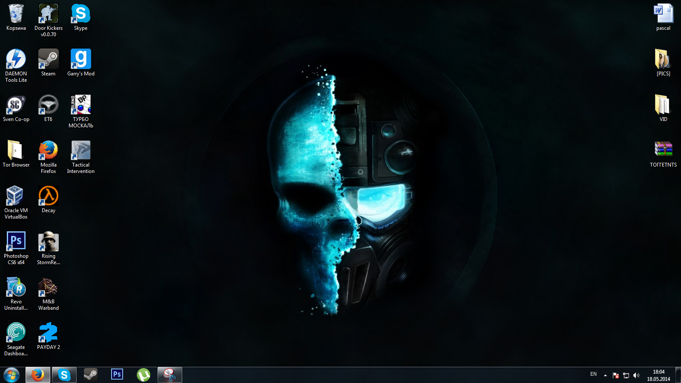
Task: Launch uTorrent from the taskbar
Action: (144, 375)
